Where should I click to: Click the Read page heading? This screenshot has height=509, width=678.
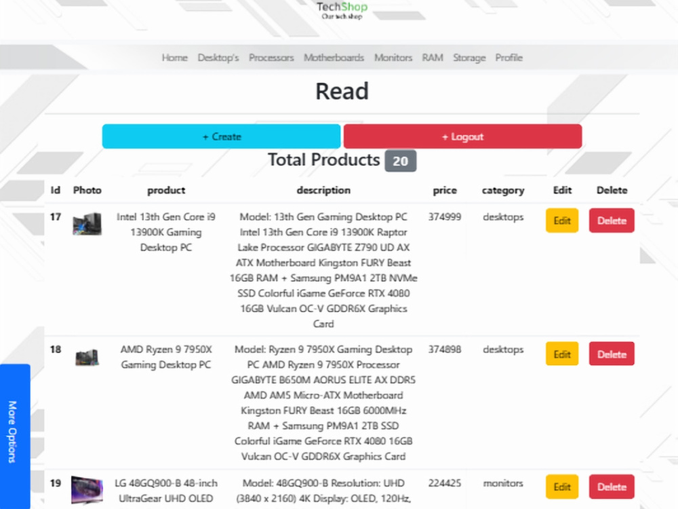[x=342, y=92]
